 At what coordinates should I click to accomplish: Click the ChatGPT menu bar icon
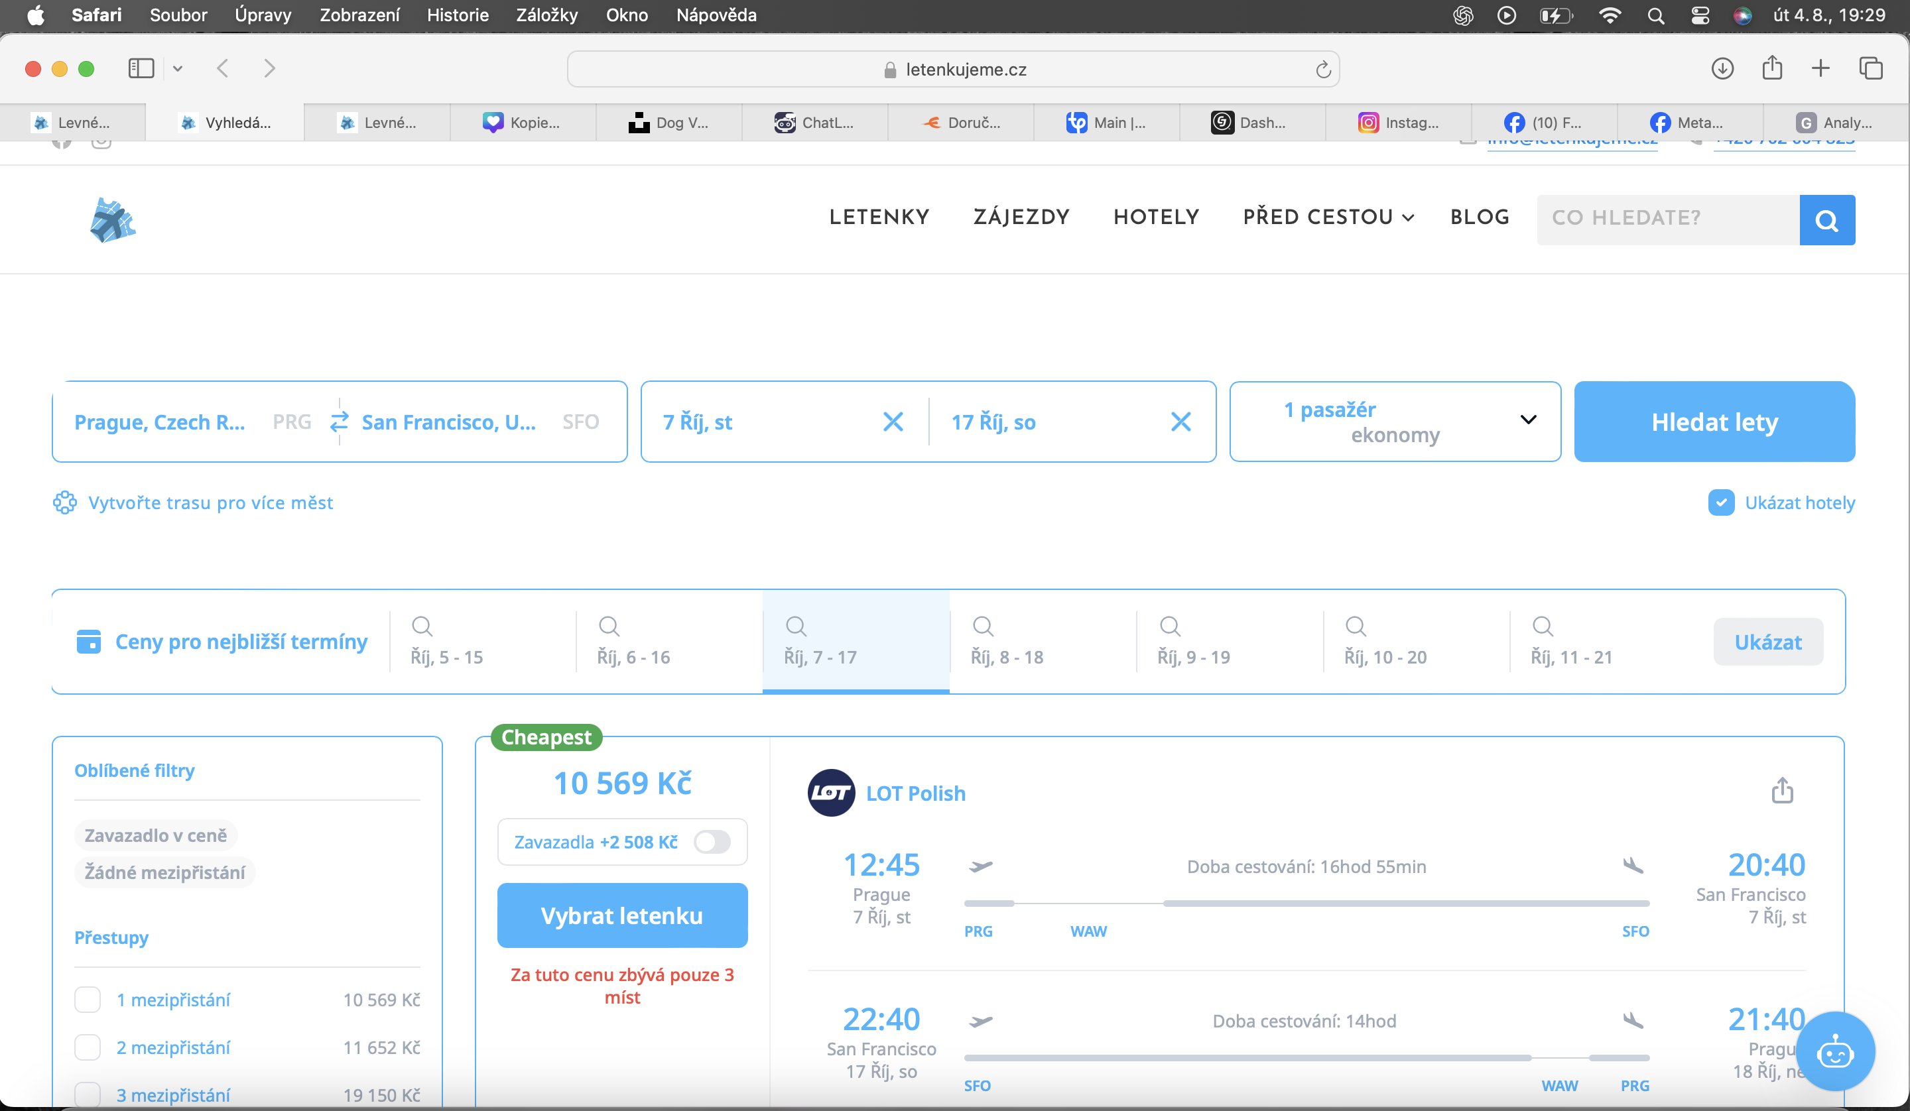coord(1463,15)
